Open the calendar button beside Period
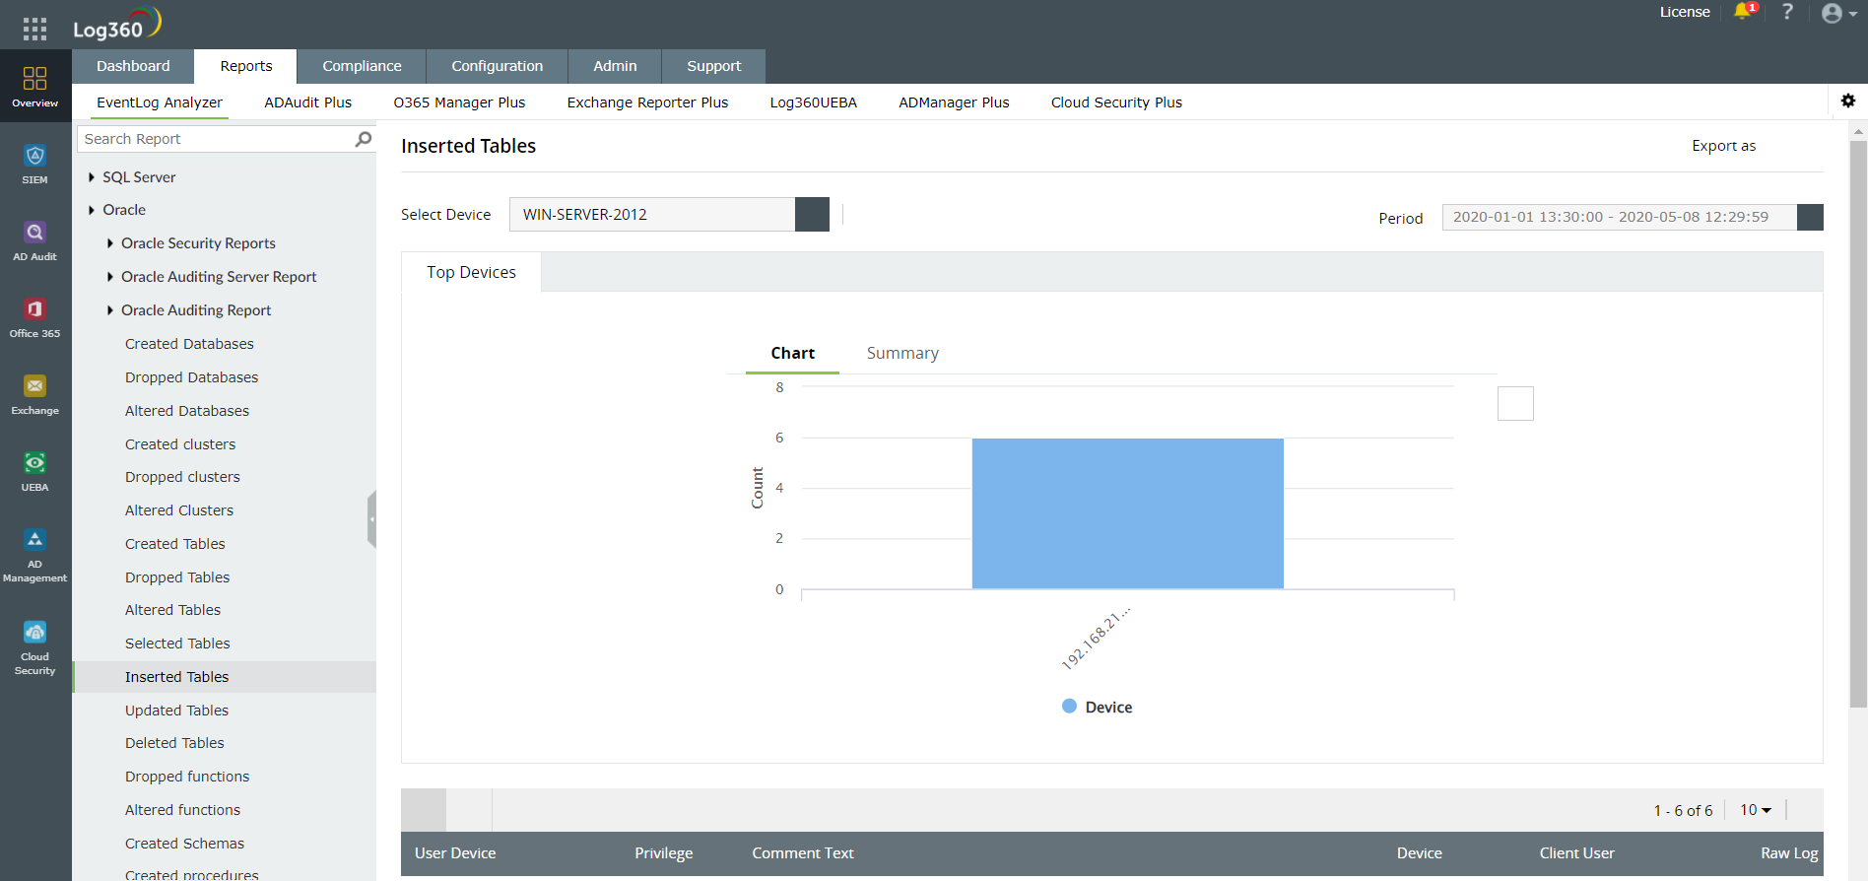 tap(1810, 217)
